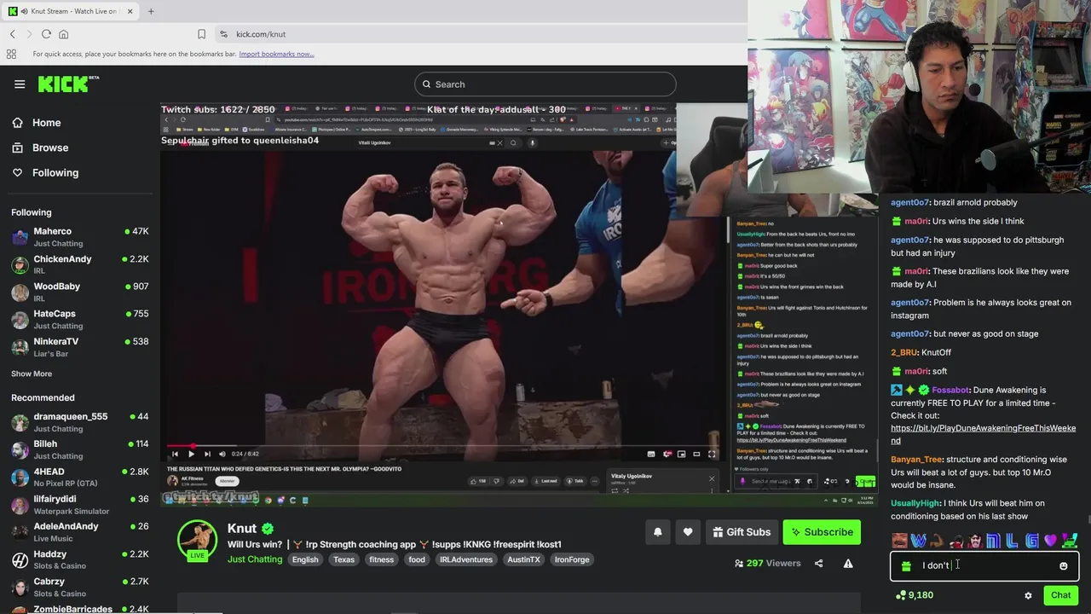
Task: Click the Gift Subs button
Action: click(741, 532)
